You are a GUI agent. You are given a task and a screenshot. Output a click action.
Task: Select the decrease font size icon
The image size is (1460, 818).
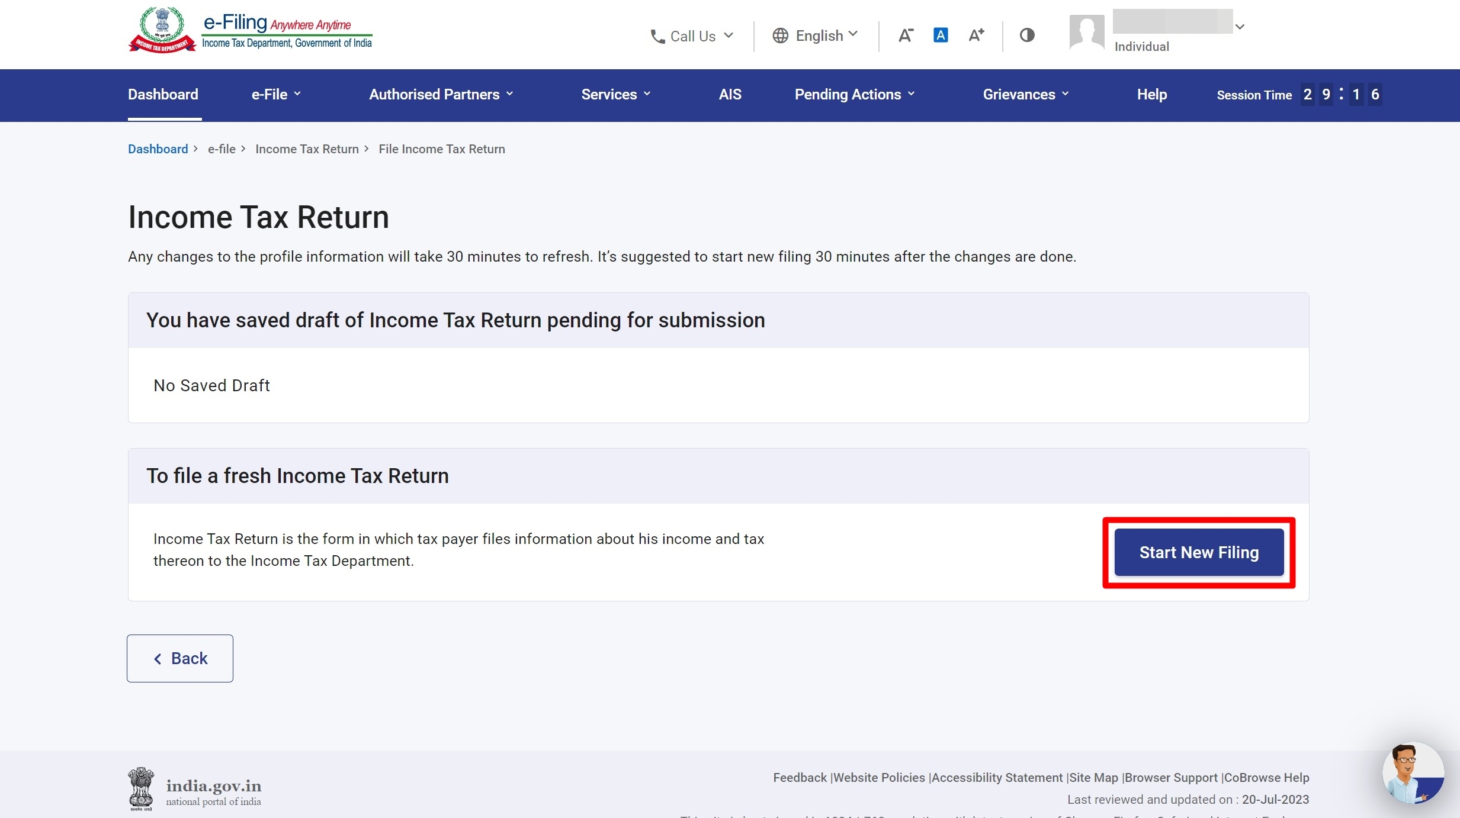click(x=906, y=36)
